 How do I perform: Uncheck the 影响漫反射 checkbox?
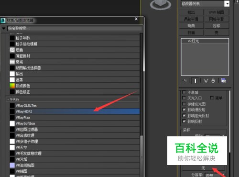pyautogui.click(x=184, y=110)
